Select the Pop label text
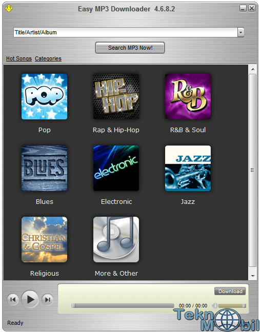Image resolution: width=260 pixels, height=332 pixels. (45, 130)
